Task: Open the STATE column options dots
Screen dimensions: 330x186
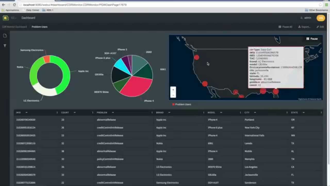Action: (321, 113)
